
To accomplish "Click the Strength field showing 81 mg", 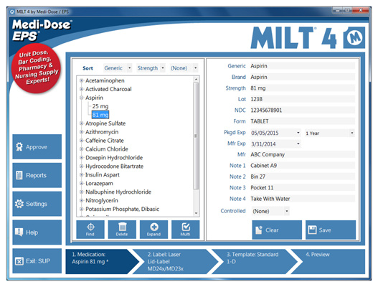I will [x=302, y=88].
